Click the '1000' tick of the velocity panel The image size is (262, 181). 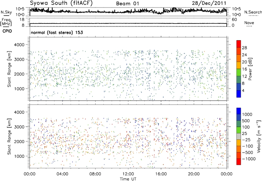pos(19,156)
